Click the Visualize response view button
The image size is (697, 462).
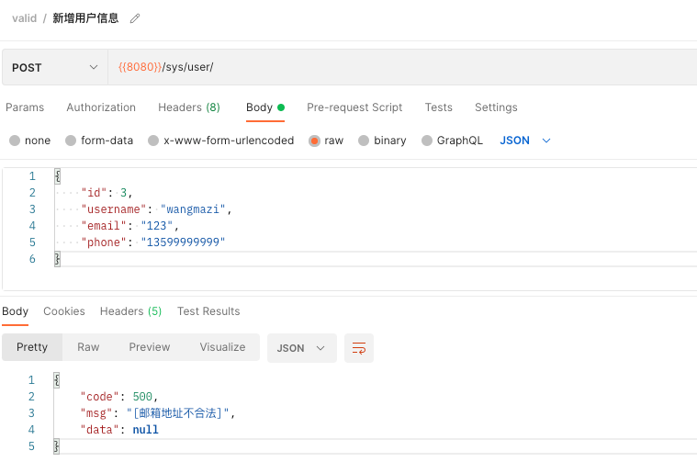(x=222, y=347)
